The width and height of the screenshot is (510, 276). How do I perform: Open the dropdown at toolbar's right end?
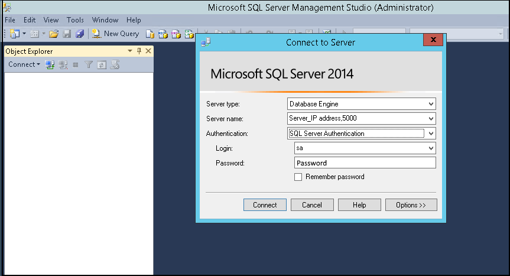click(x=500, y=34)
